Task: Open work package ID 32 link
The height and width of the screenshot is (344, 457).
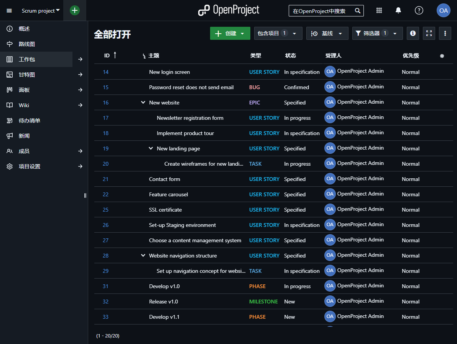Action: point(105,302)
